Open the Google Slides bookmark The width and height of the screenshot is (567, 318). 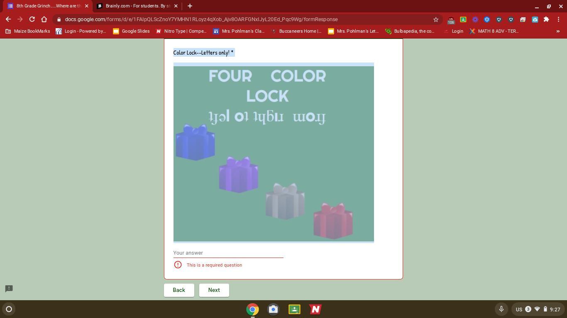tap(131, 31)
